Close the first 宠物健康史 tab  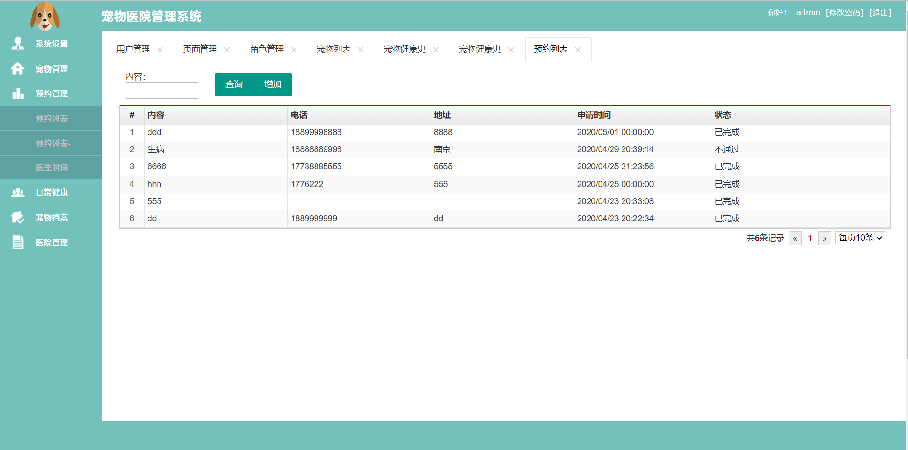coord(435,50)
